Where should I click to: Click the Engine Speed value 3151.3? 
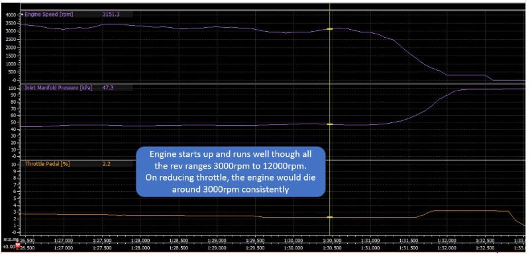click(110, 14)
